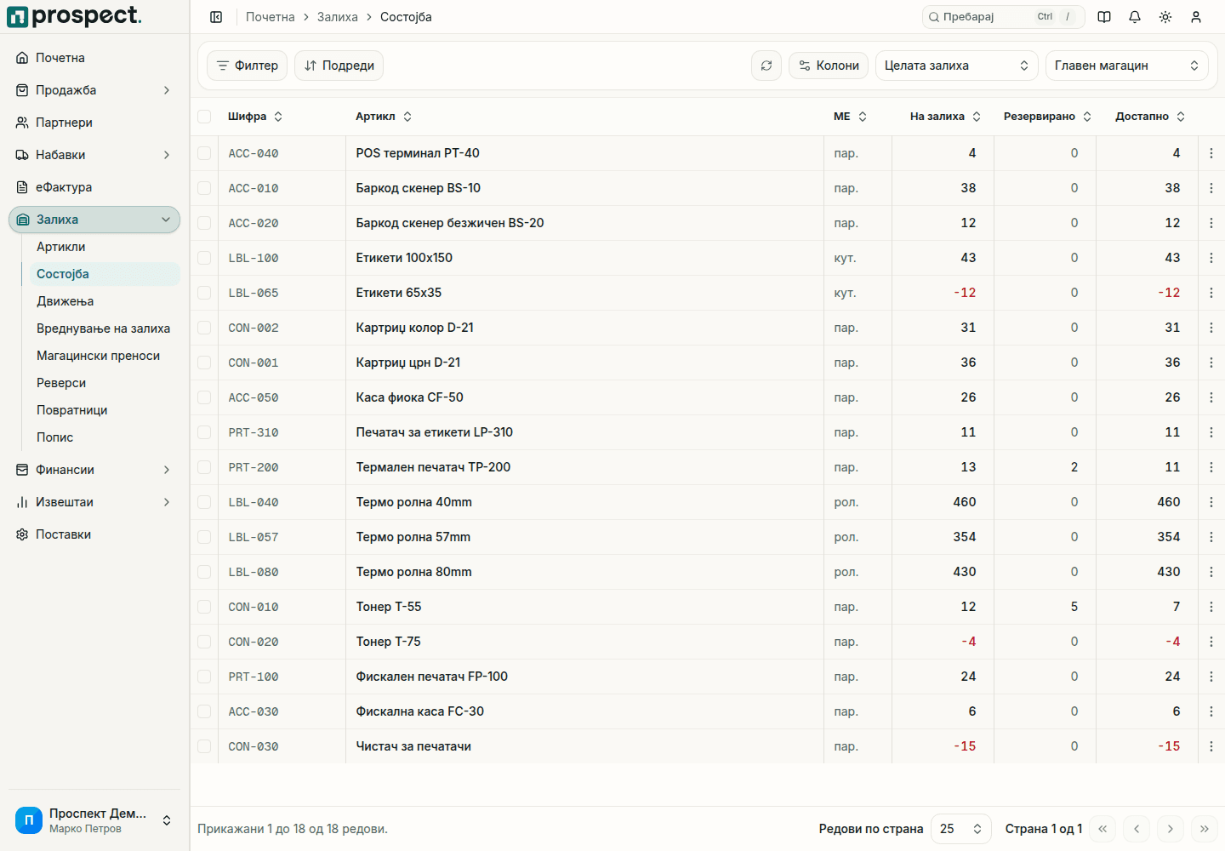Tick the select-all rows checkbox
Screen dimensions: 1225x851
(x=204, y=117)
